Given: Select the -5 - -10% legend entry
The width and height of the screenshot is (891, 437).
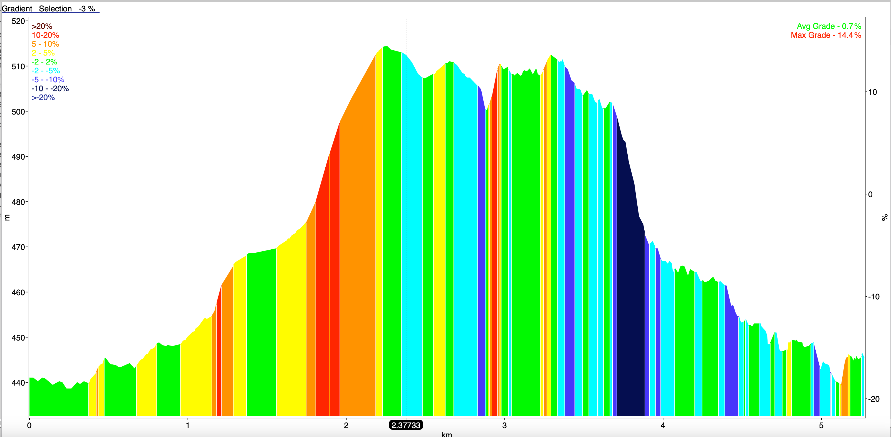Looking at the screenshot, I should click(48, 80).
